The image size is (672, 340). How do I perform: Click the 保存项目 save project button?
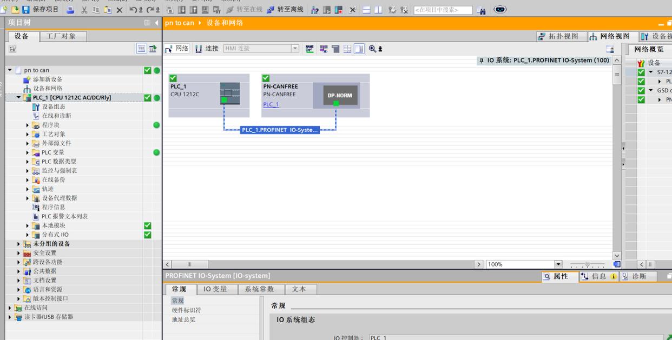(41, 10)
